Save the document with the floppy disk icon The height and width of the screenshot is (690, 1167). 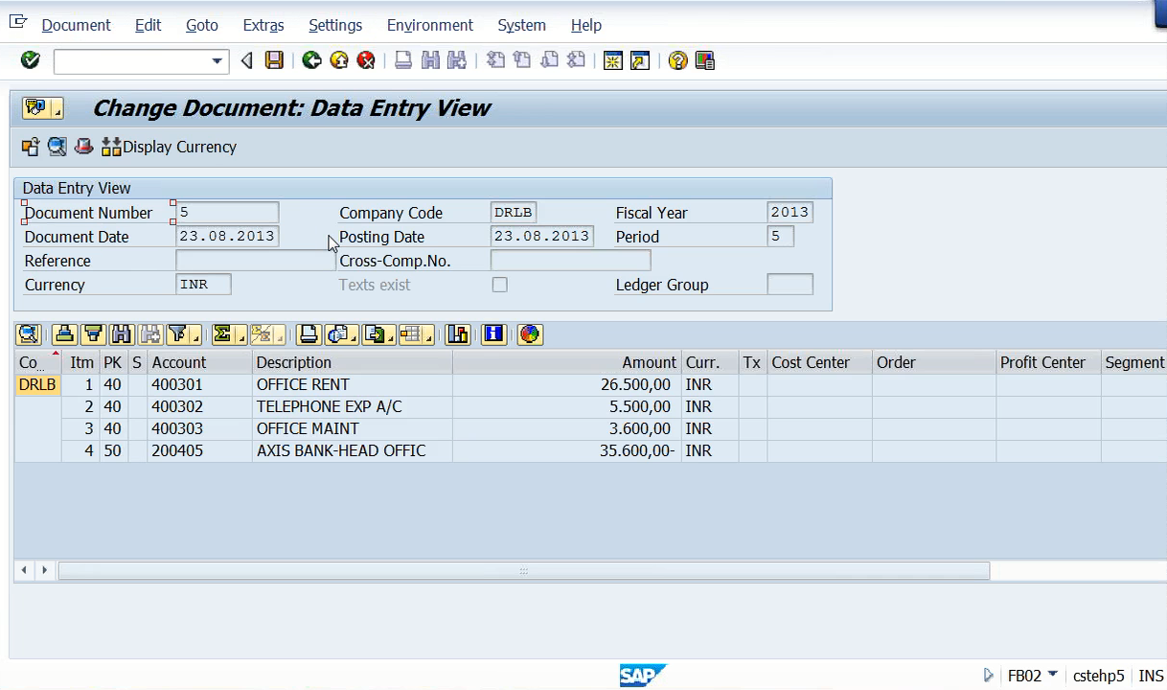coord(274,60)
